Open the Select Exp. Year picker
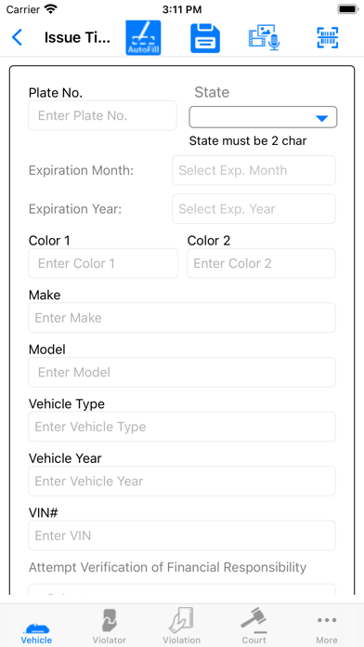Image resolution: width=364 pixels, height=647 pixels. point(253,209)
